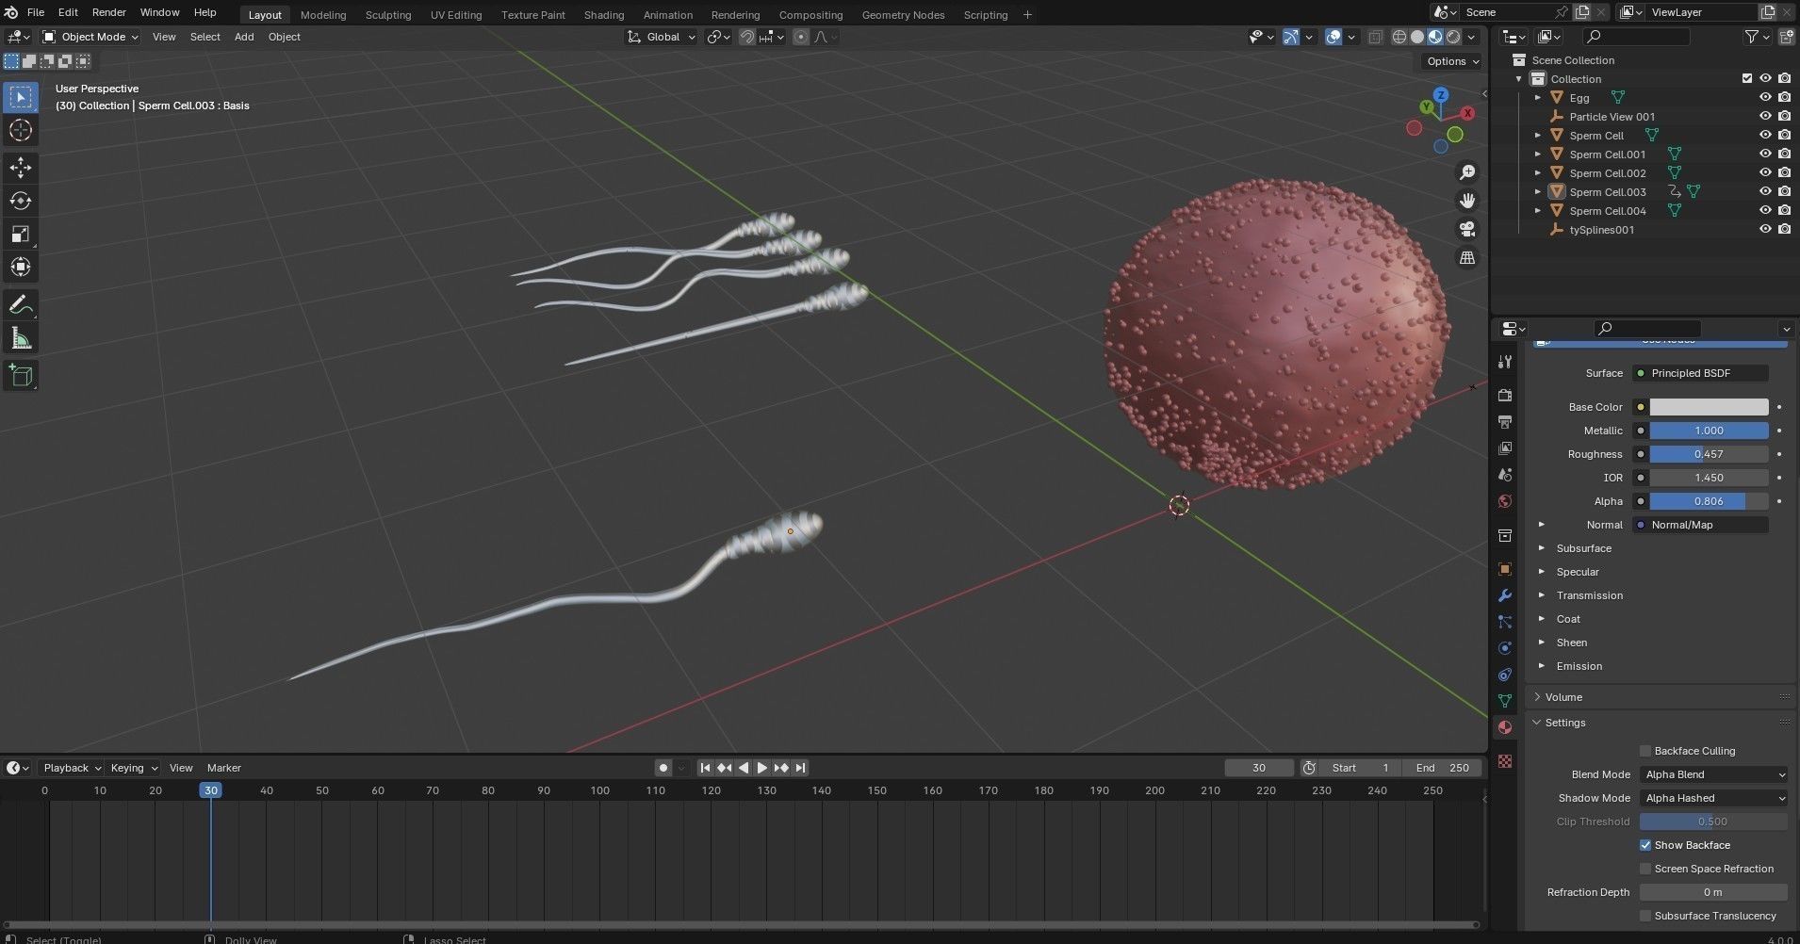Switch to Geometry Nodes workspace tab
This screenshot has height=944, width=1800.
903,14
